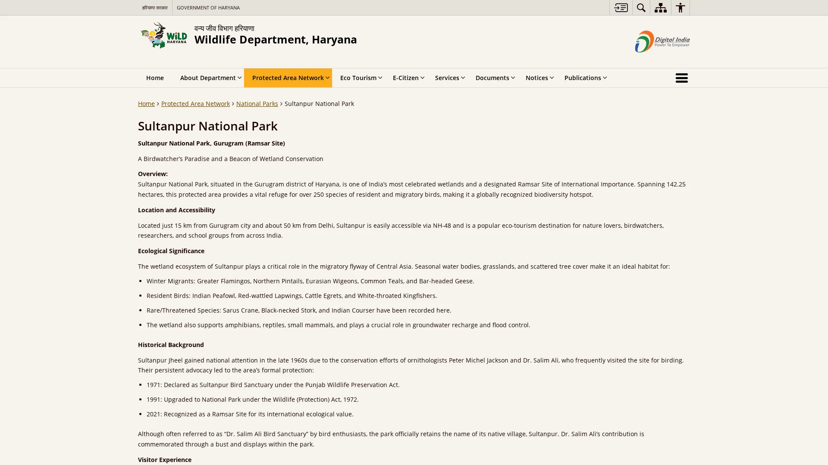The width and height of the screenshot is (828, 465).
Task: Click the Wild Haryana logo
Action: coord(164,35)
